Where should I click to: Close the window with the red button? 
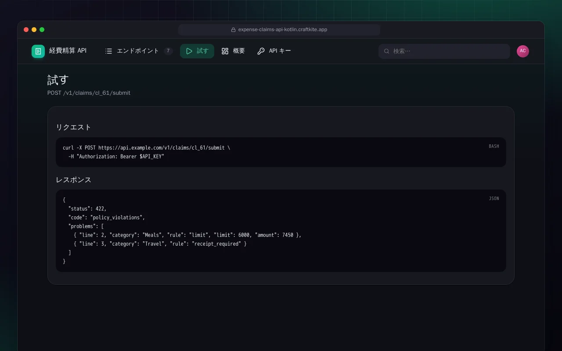click(x=26, y=30)
